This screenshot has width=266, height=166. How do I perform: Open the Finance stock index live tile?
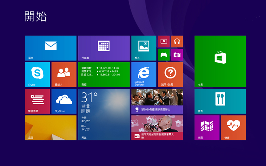point(104,75)
